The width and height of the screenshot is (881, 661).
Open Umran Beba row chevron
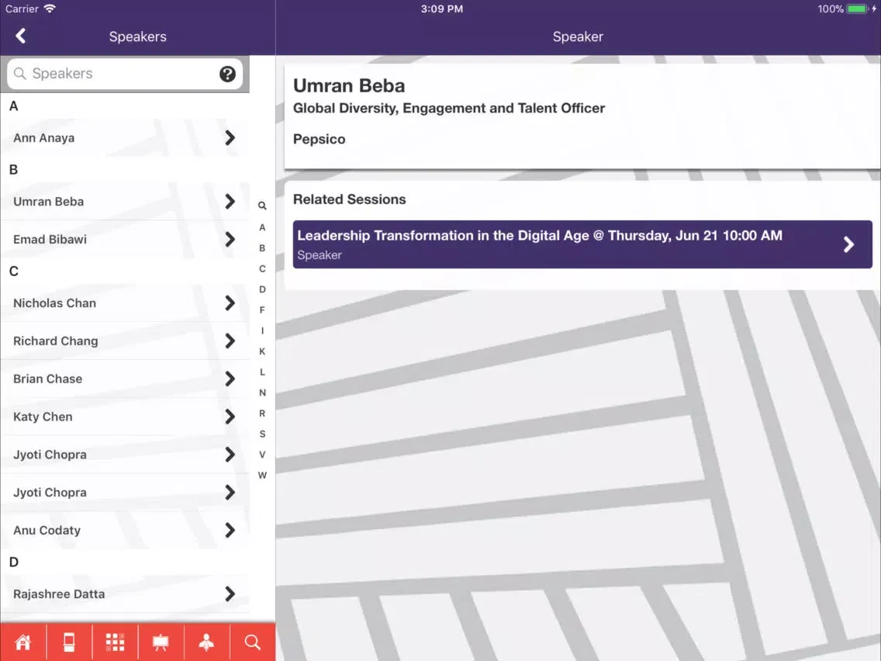[230, 201]
